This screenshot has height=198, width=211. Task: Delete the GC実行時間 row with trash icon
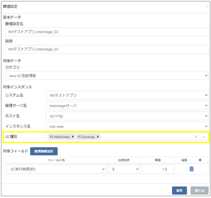tap(191, 169)
